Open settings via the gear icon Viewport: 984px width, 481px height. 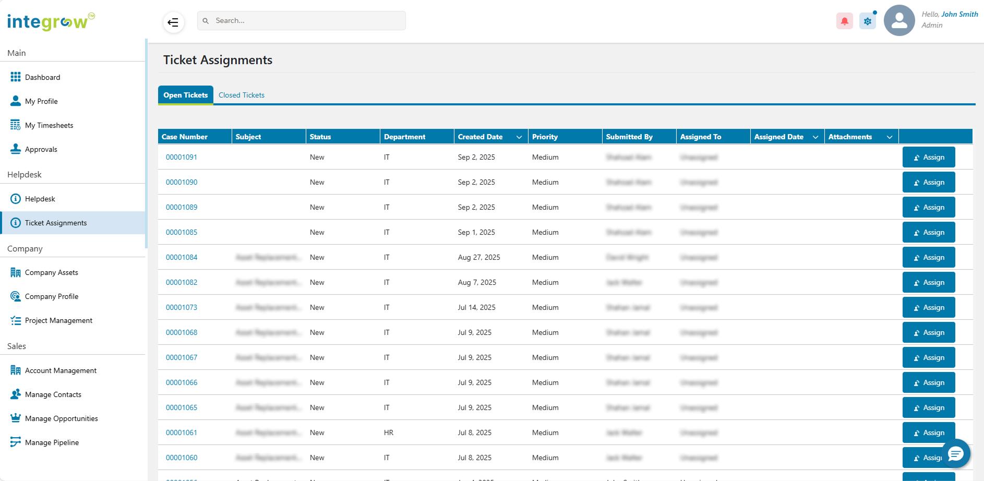click(x=867, y=21)
